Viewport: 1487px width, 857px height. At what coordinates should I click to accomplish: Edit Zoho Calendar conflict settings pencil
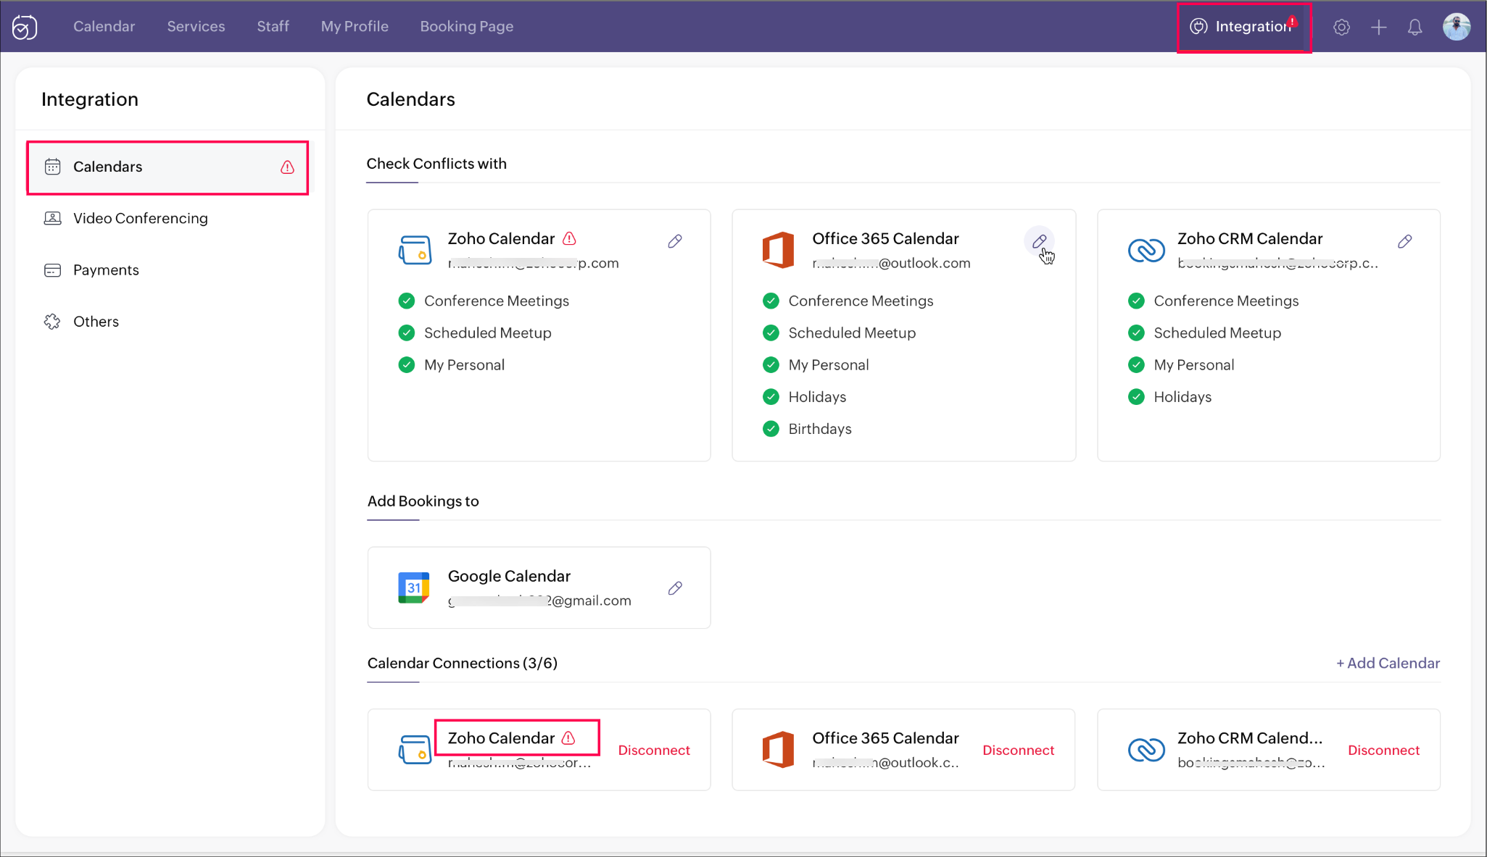click(675, 241)
